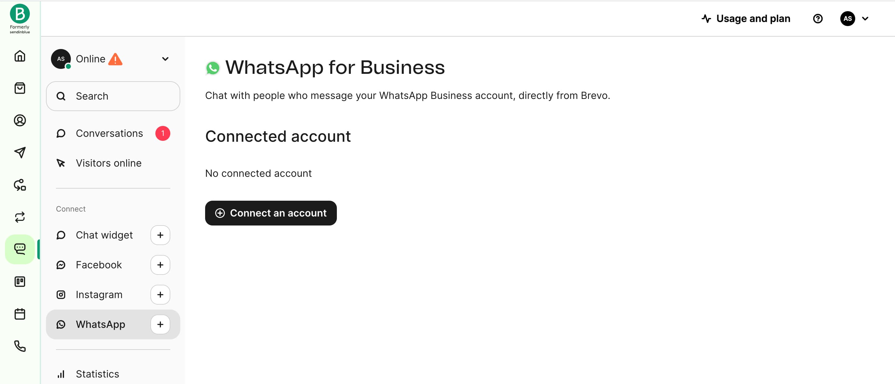Go to Visitors online
Image resolution: width=895 pixels, height=384 pixels.
(108, 163)
